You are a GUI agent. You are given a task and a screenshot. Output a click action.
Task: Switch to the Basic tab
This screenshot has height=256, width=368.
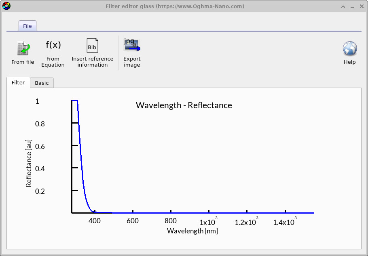point(42,83)
